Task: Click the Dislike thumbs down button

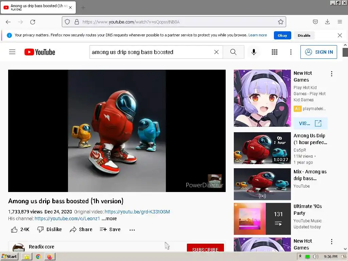Action: pos(50,229)
